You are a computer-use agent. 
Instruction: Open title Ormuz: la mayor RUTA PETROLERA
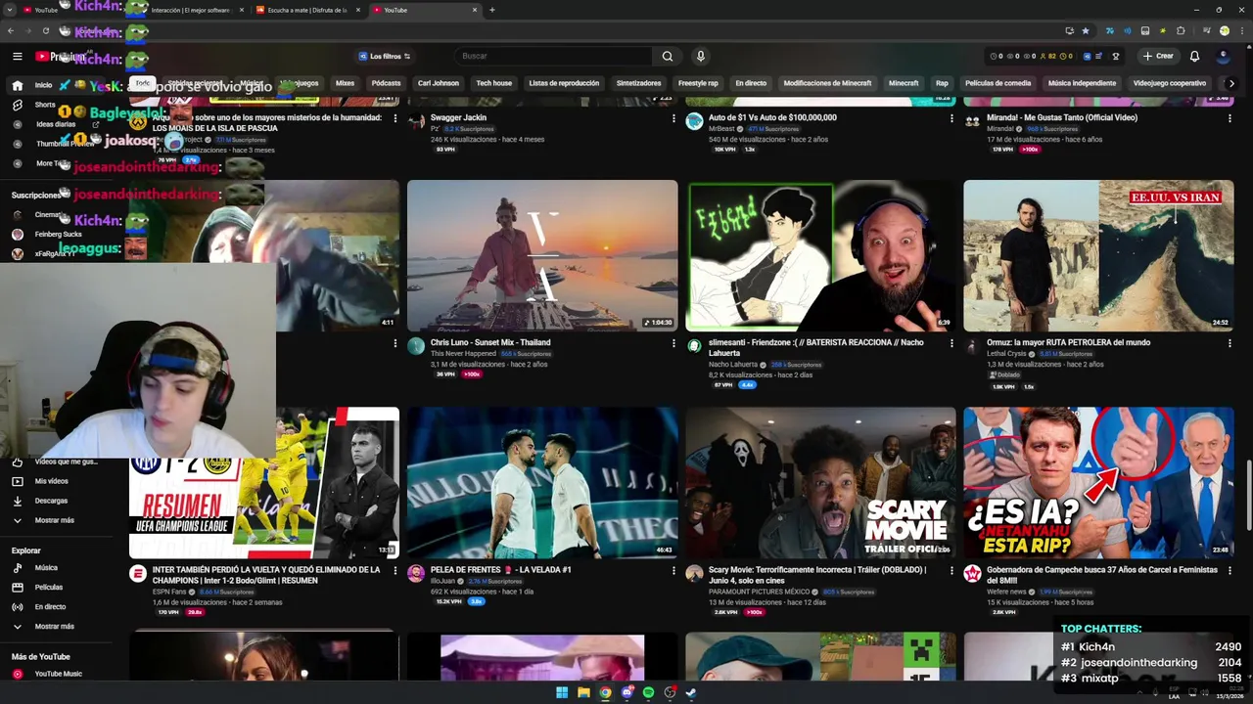tap(1068, 342)
